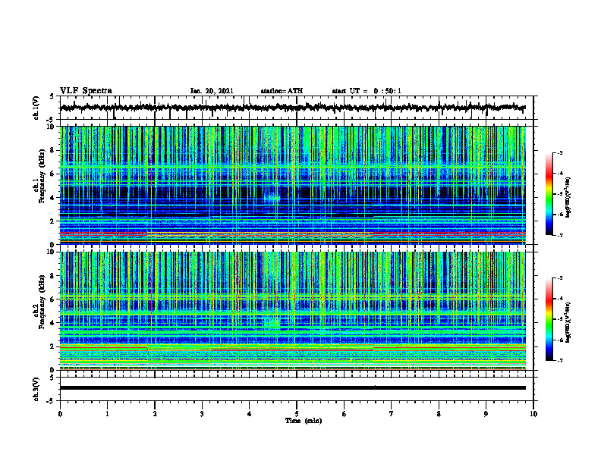Screen dimensions: 601x464
Task: Click the "ch.1(V)" axis label
Action: [36, 108]
